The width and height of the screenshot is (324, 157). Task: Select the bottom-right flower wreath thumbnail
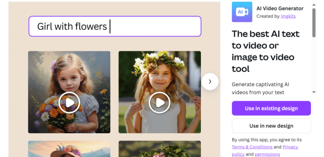tap(159, 149)
